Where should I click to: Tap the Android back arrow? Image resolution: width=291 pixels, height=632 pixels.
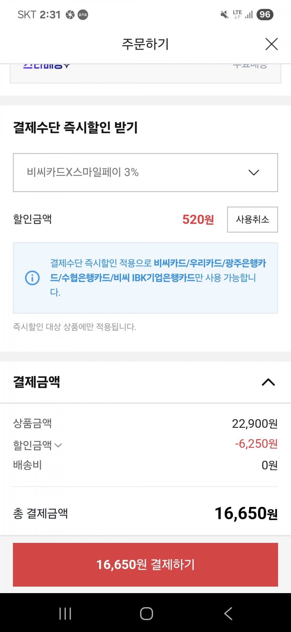point(228,613)
